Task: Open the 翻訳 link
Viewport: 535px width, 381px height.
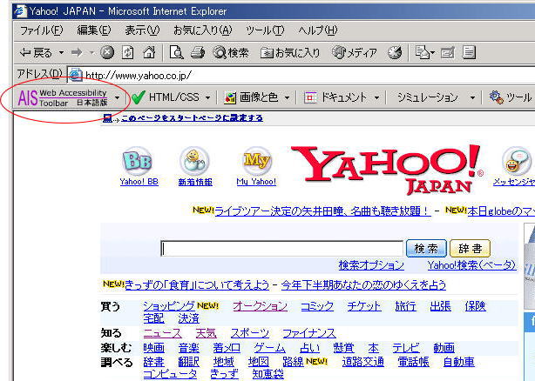Action: [189, 362]
